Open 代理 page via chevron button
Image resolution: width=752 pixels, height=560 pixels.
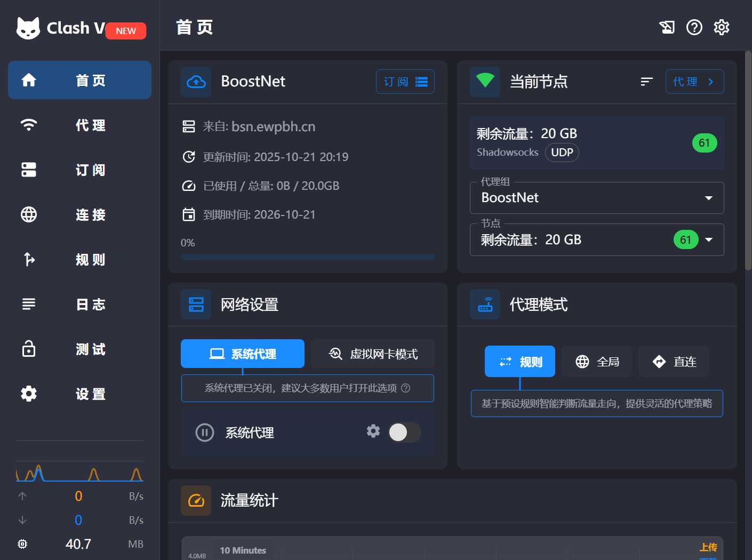(694, 82)
